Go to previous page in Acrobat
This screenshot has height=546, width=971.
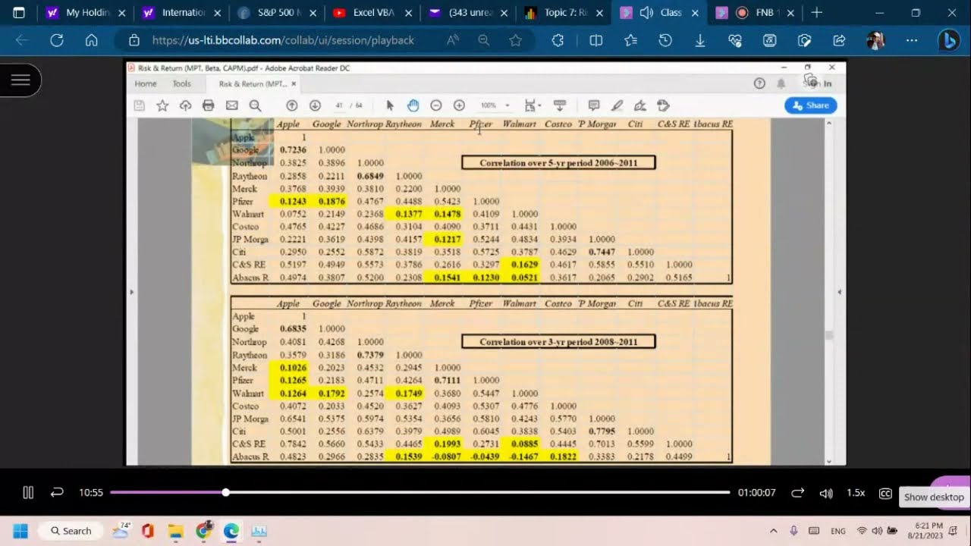click(x=291, y=105)
